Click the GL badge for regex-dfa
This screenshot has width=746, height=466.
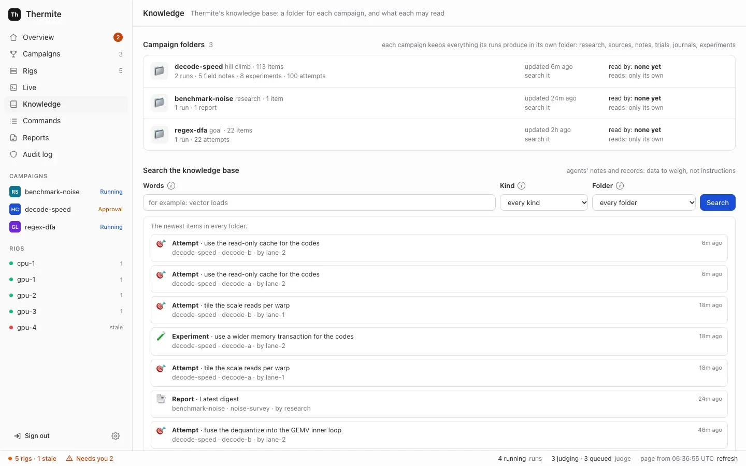(15, 227)
